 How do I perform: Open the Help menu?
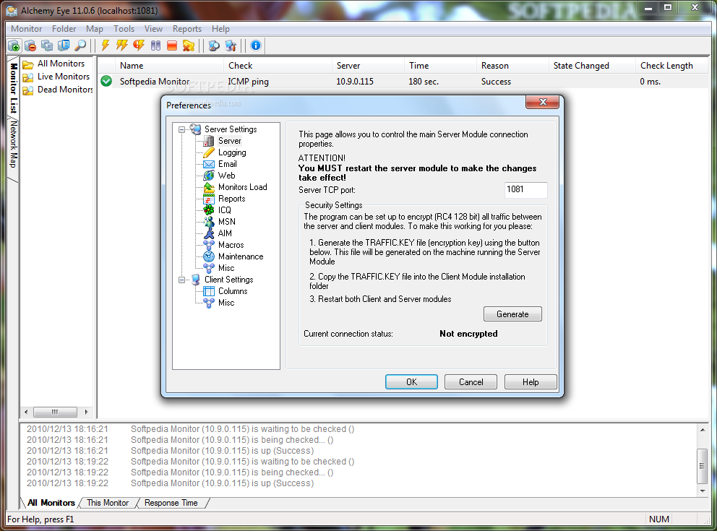220,29
